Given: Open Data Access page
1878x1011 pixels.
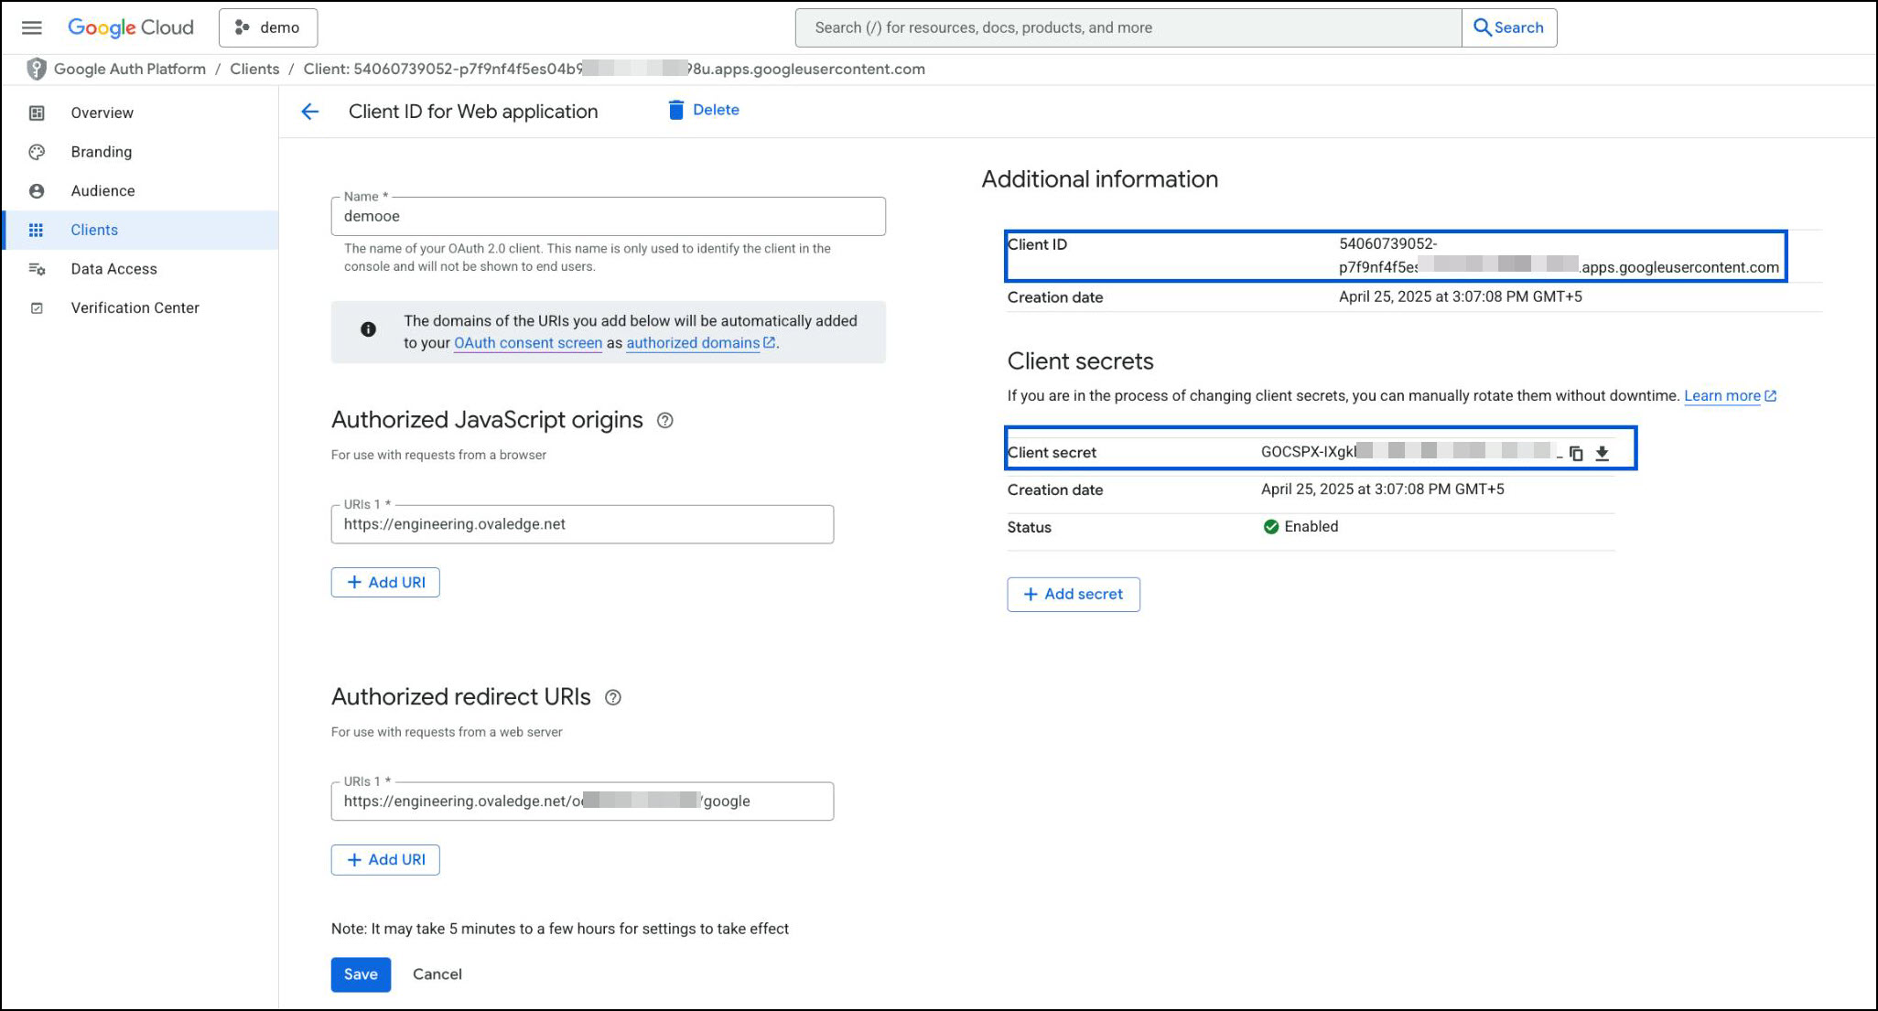Looking at the screenshot, I should coord(113,269).
